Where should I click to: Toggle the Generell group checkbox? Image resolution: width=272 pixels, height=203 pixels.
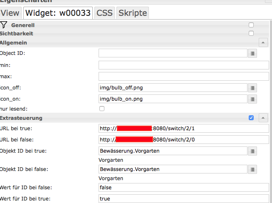(x=251, y=25)
